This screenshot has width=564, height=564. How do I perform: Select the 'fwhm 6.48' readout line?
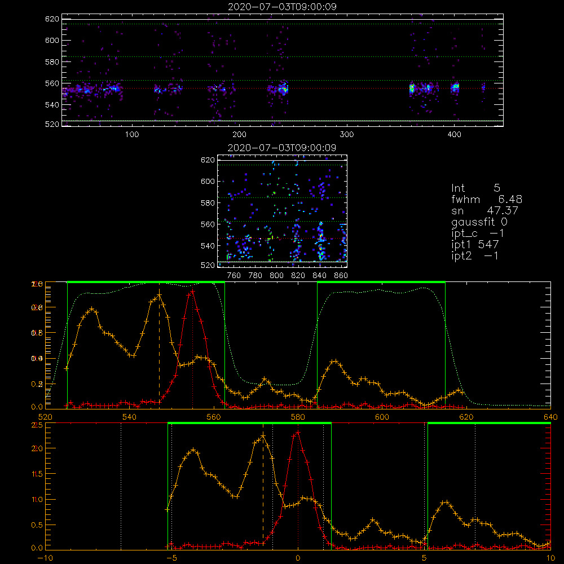coord(487,199)
